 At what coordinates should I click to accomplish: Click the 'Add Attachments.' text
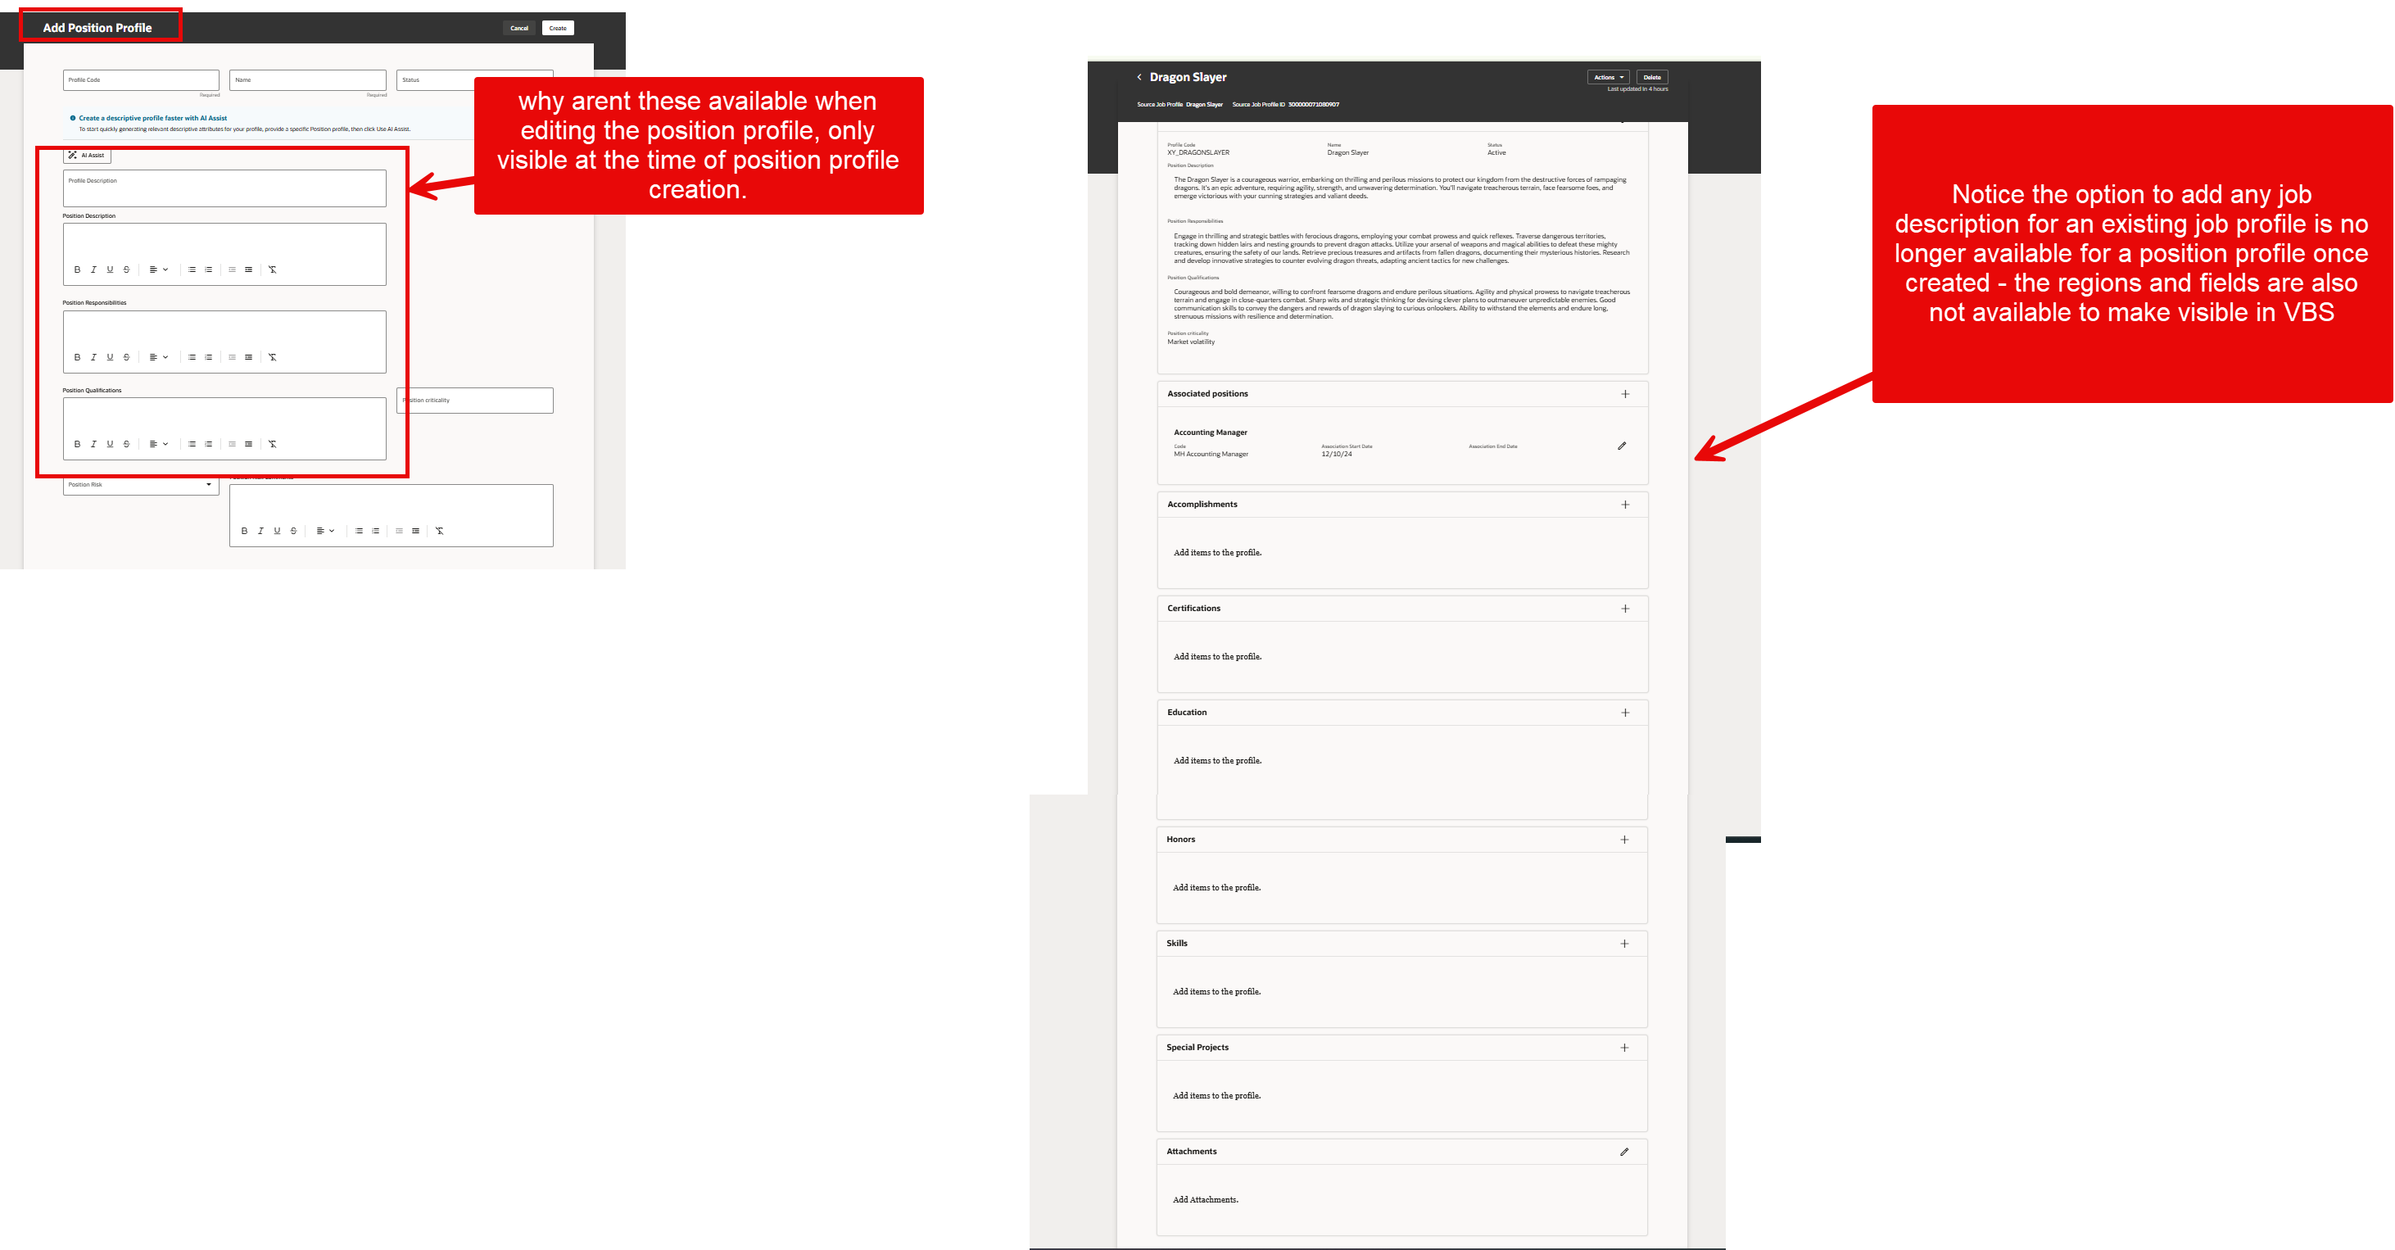1205,1200
